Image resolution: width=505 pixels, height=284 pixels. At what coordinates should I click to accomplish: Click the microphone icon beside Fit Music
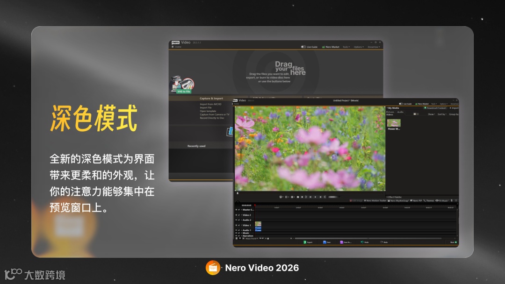[452, 201]
